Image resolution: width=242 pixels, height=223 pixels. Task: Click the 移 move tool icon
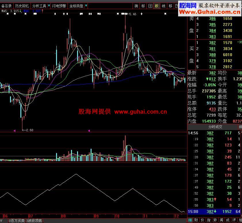(170, 5)
